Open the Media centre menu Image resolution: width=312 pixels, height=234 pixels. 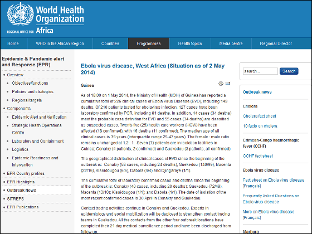(231, 43)
